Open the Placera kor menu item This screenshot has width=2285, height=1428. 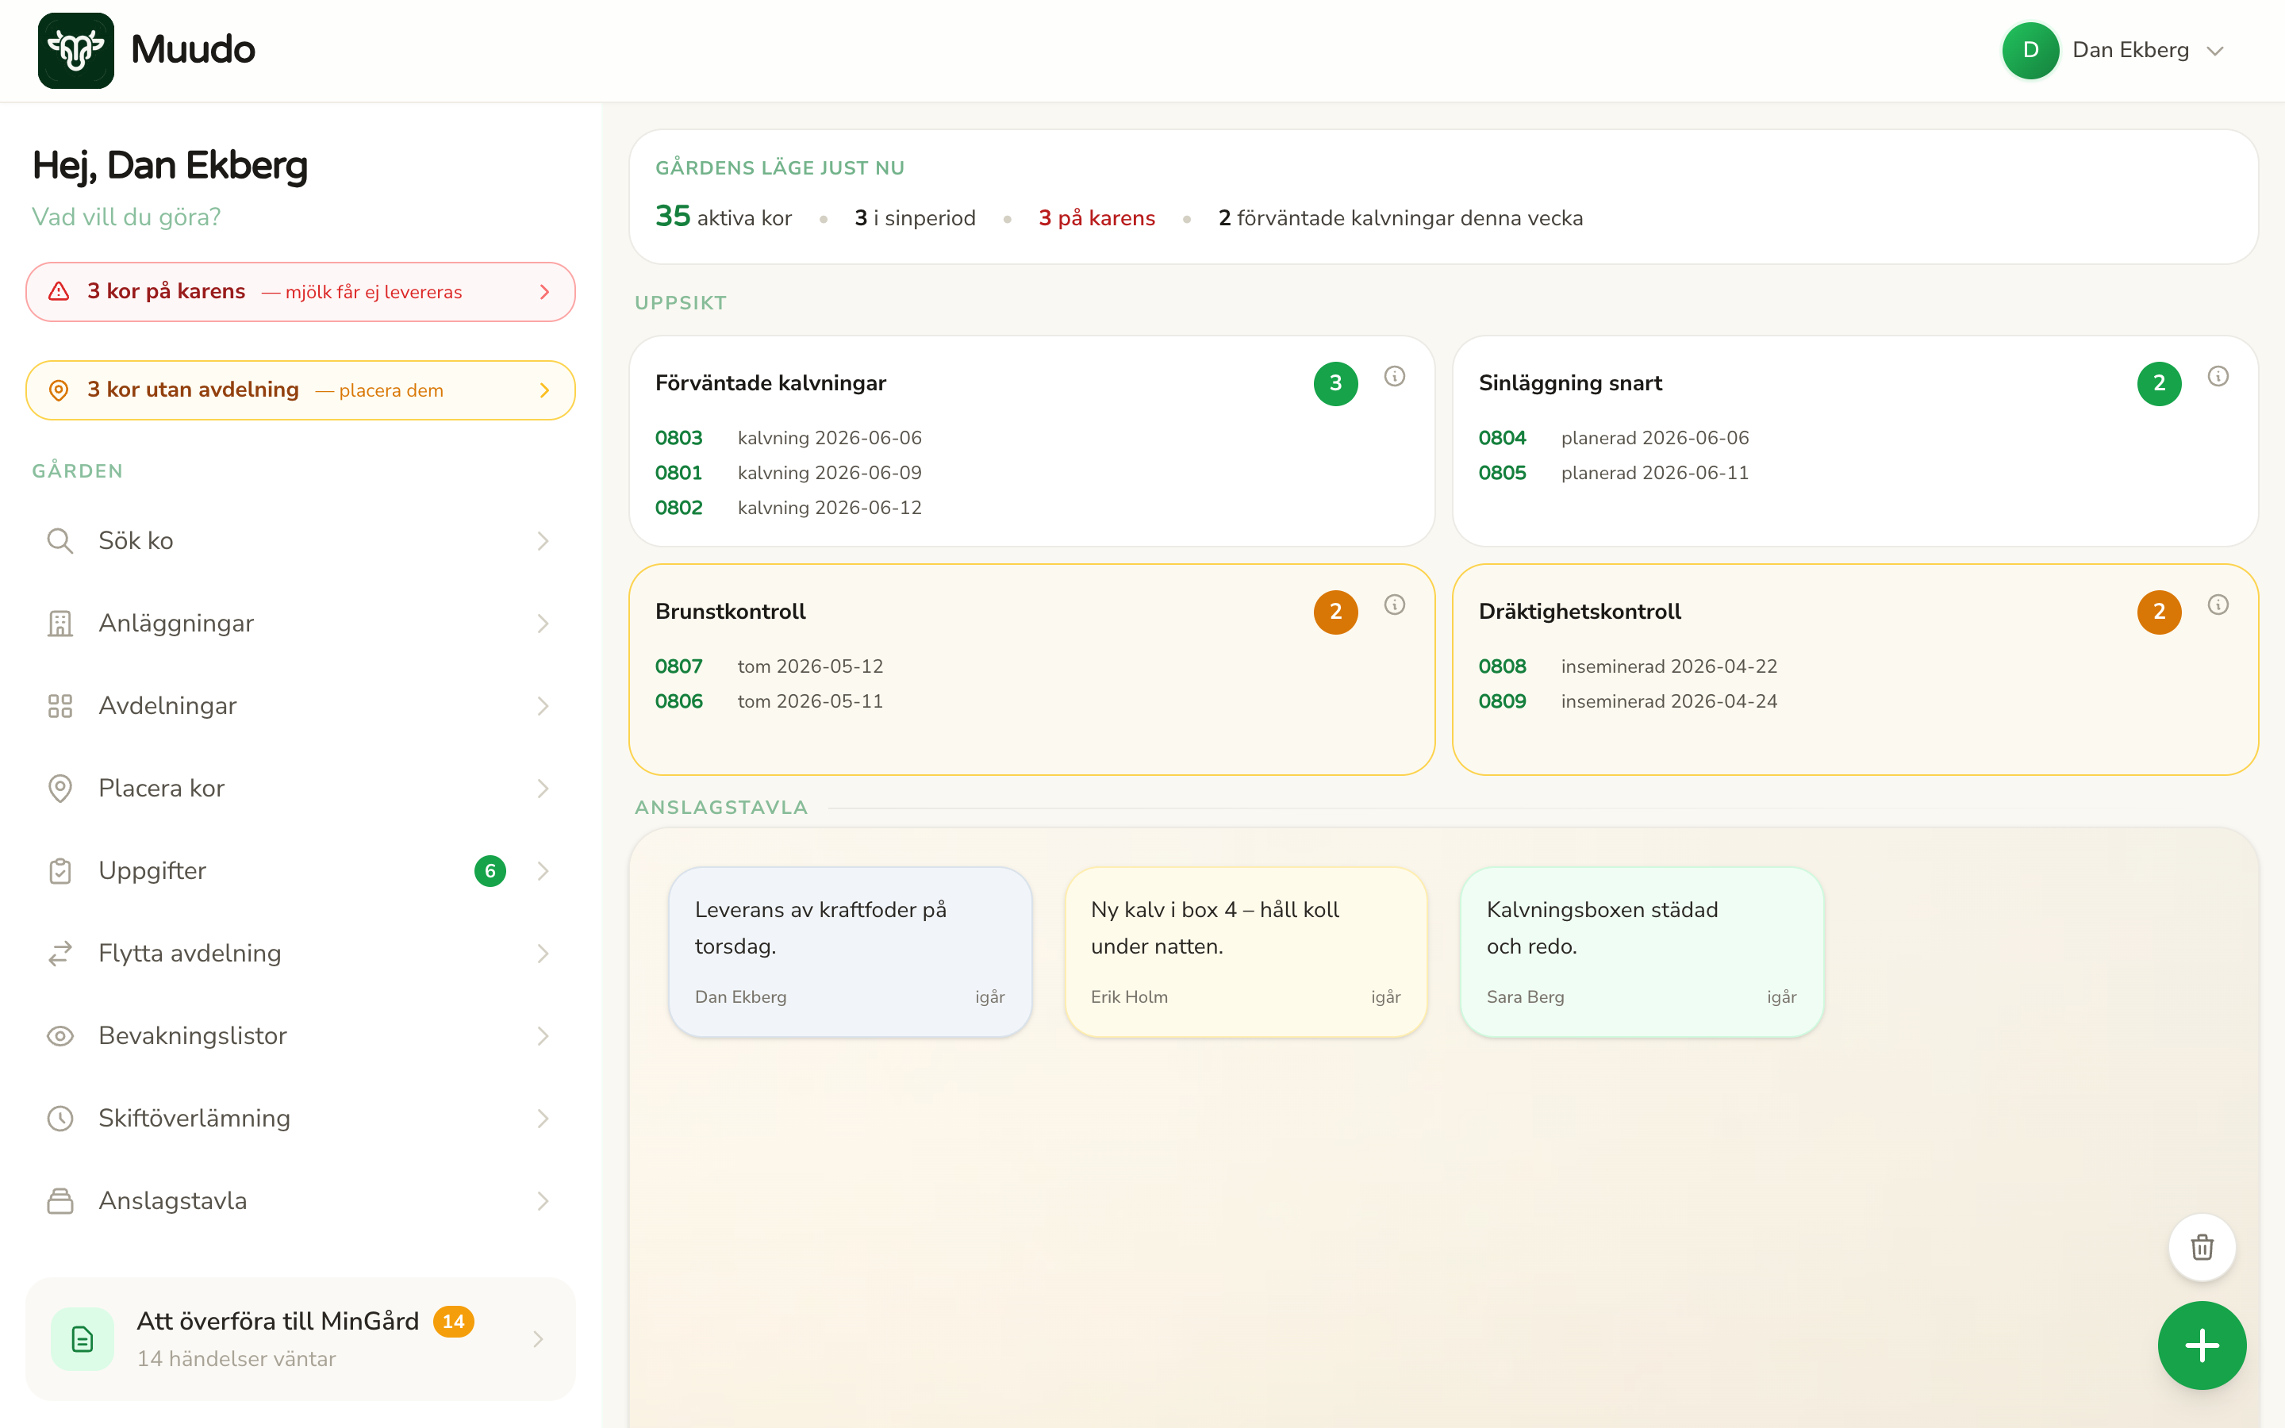(x=300, y=789)
